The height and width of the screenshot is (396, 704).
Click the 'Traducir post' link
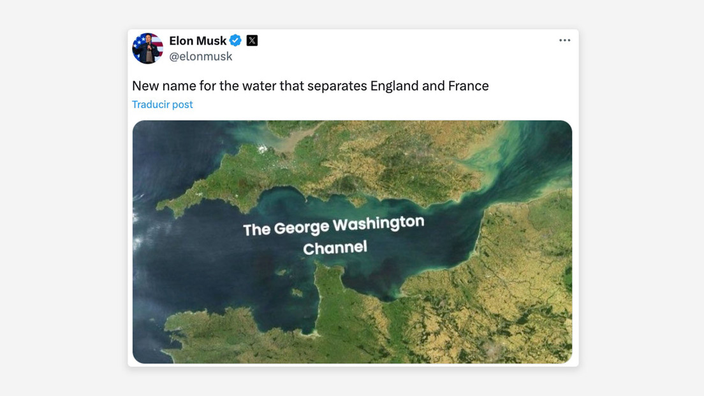click(162, 104)
